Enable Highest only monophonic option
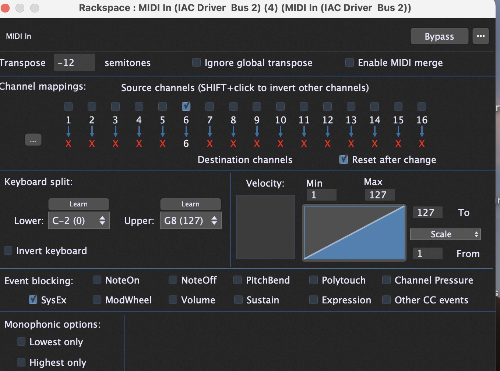This screenshot has height=371, width=500. (21, 363)
